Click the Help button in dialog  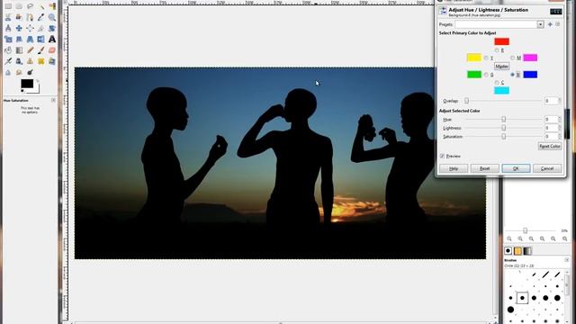coord(454,168)
